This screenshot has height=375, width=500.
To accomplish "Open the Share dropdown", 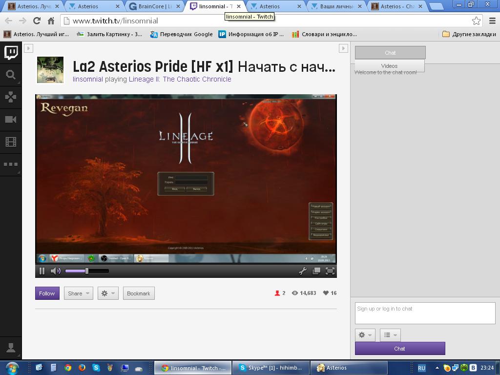I will (x=79, y=293).
